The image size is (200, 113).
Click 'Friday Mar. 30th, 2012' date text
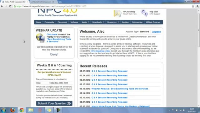click(59, 83)
